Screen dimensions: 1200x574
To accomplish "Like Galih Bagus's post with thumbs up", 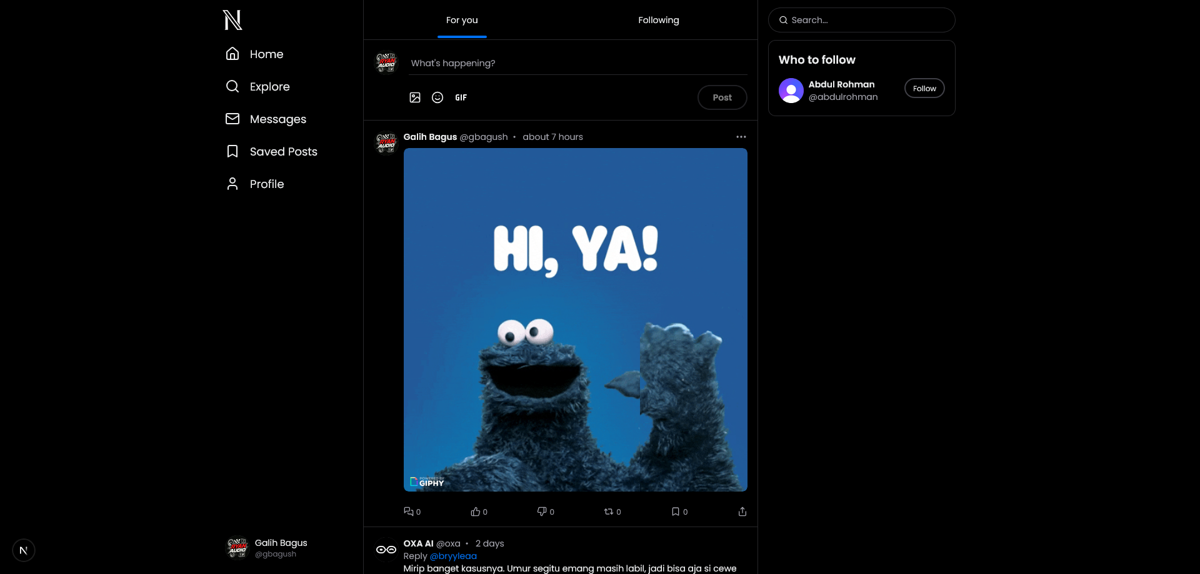I will pyautogui.click(x=476, y=512).
